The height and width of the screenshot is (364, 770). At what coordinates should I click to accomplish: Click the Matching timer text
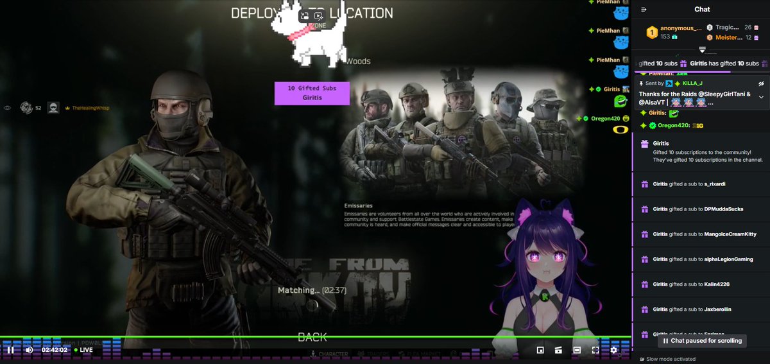[x=312, y=290]
